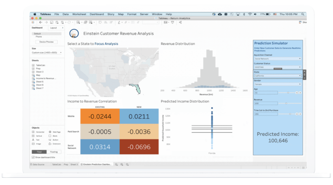Viewport: 333px width, 185px height.
Task: Click the Device Preview button
Action: 47,42
